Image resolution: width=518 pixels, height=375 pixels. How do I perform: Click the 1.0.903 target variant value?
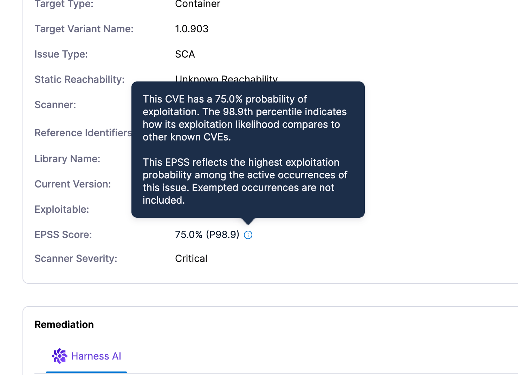(192, 29)
